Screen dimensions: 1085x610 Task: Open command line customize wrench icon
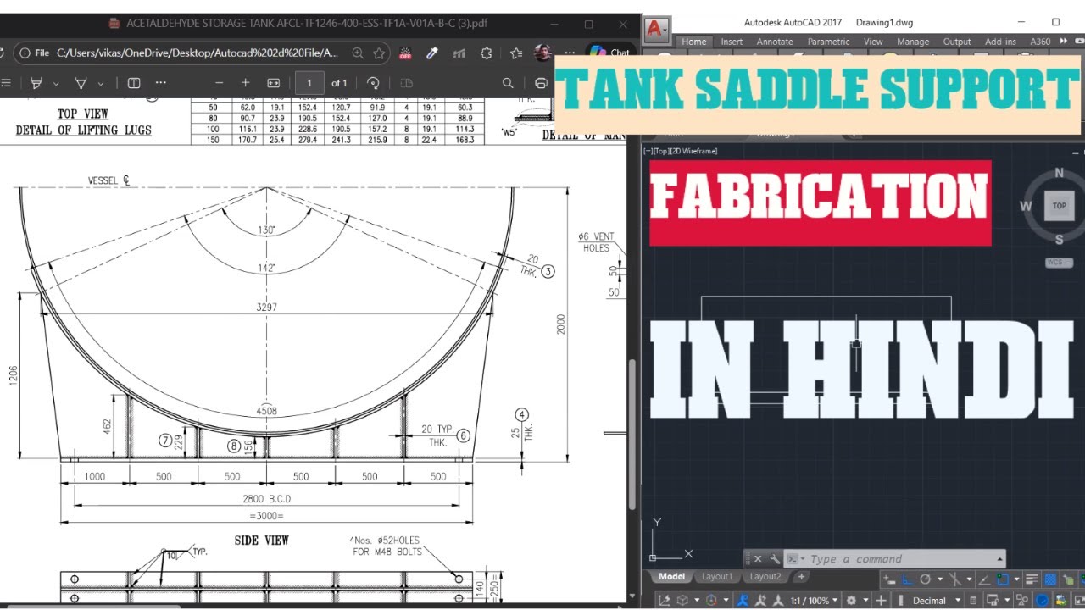[775, 559]
